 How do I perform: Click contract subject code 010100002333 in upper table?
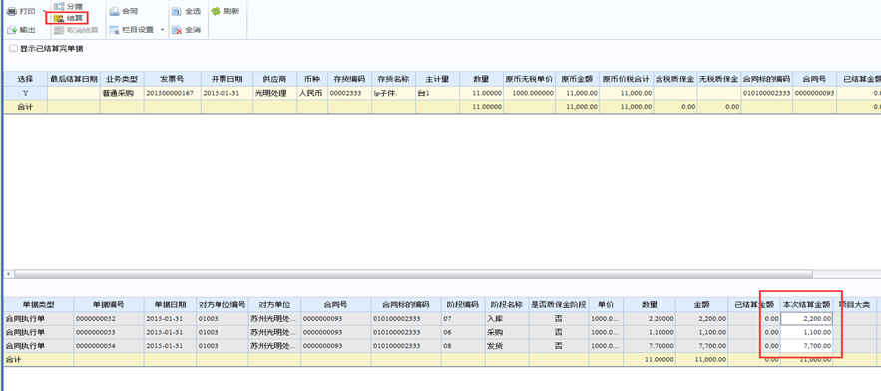click(x=767, y=93)
